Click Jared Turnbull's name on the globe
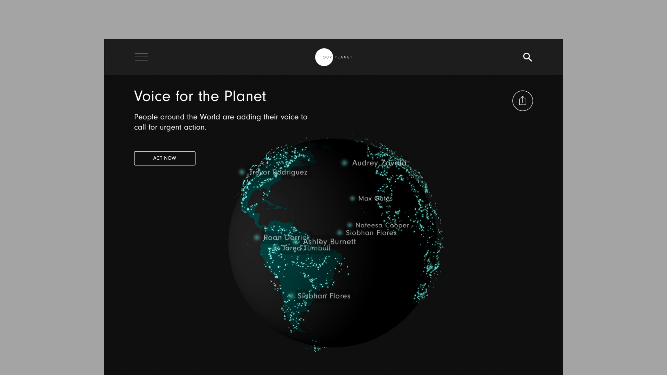 [x=306, y=248]
